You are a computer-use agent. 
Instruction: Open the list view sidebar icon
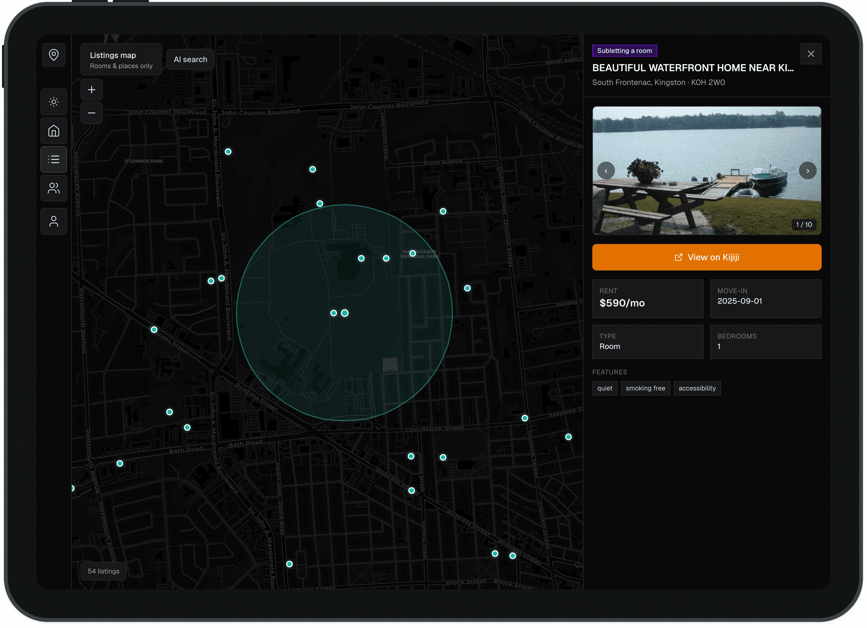click(54, 159)
